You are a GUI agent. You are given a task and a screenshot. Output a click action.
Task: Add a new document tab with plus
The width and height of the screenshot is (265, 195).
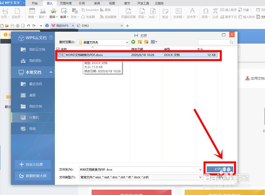click(128, 26)
